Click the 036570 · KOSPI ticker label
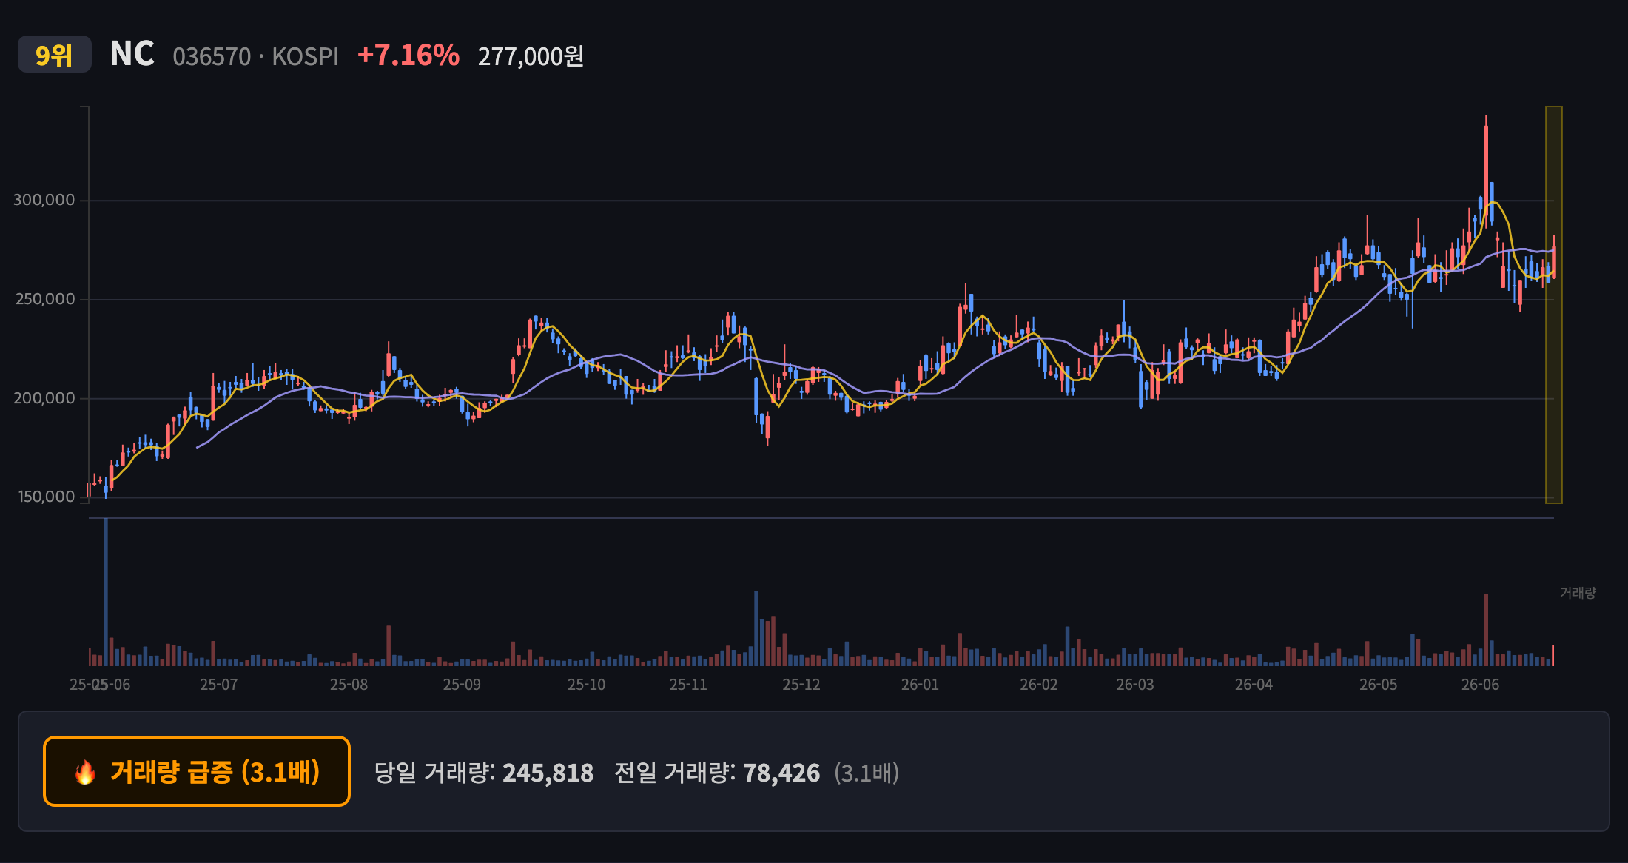 click(255, 57)
